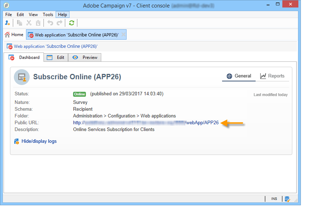The height and width of the screenshot is (211, 313).
Task: Click the Online status badge
Action: 79,94
